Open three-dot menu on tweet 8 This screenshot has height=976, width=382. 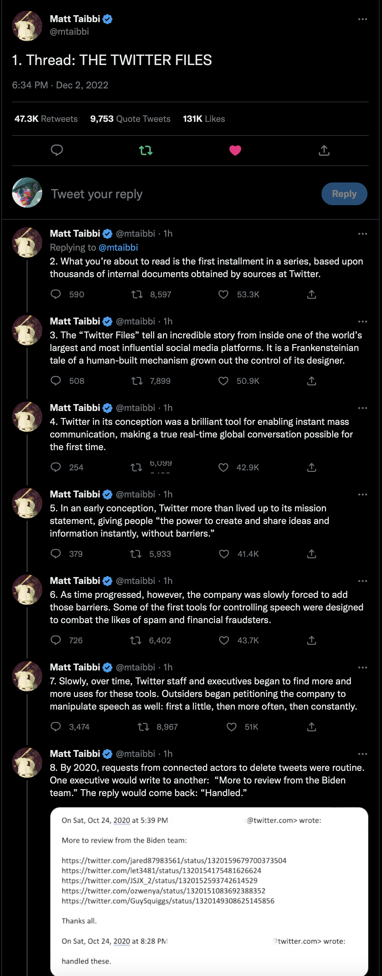[x=362, y=754]
